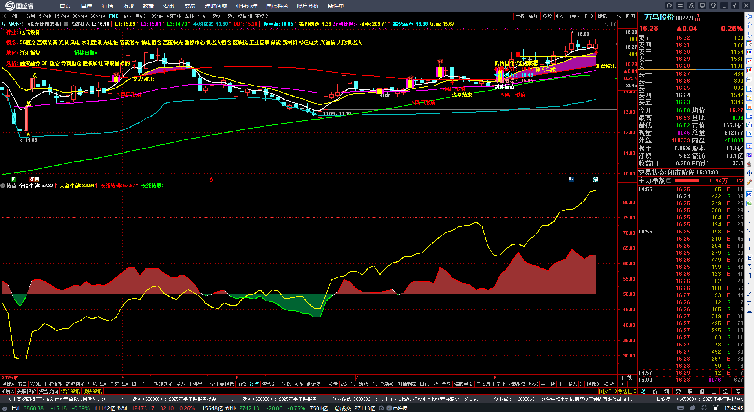Select the 筹 chip distribution tab at bottom right
Viewport: 754px width, 412px height.
tap(738, 391)
